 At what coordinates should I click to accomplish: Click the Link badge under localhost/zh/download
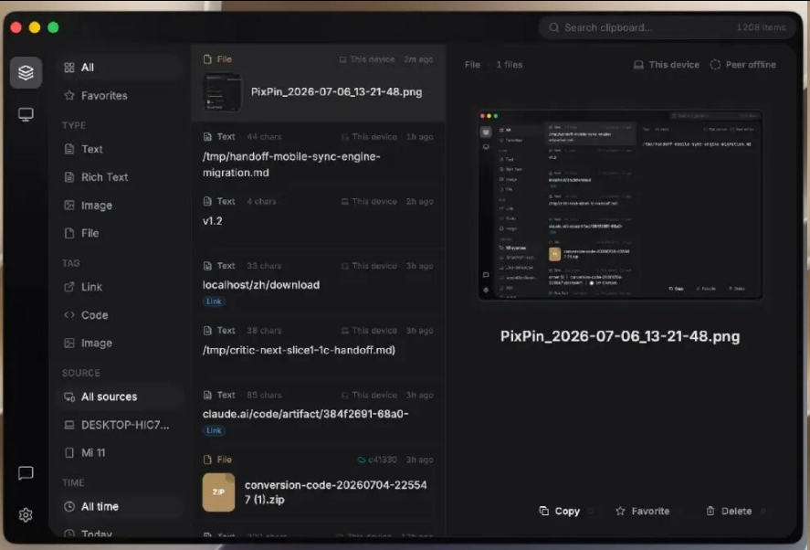(214, 301)
